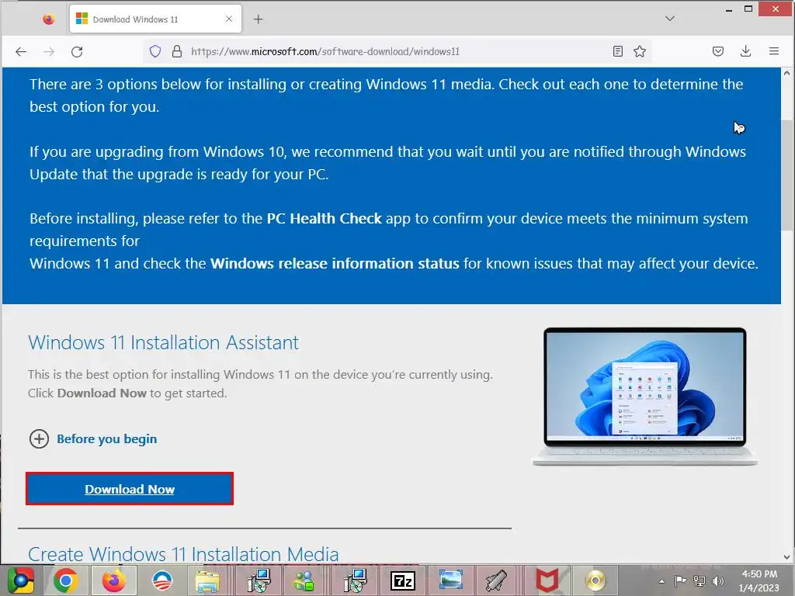Switch to Firefox in taskbar
This screenshot has width=795, height=596.
(x=113, y=580)
